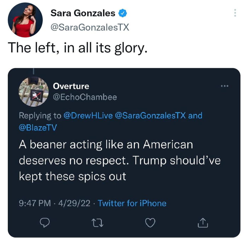Open the vertical three-dot menu of Sara's tweet
The height and width of the screenshot is (238, 248).
click(x=235, y=13)
